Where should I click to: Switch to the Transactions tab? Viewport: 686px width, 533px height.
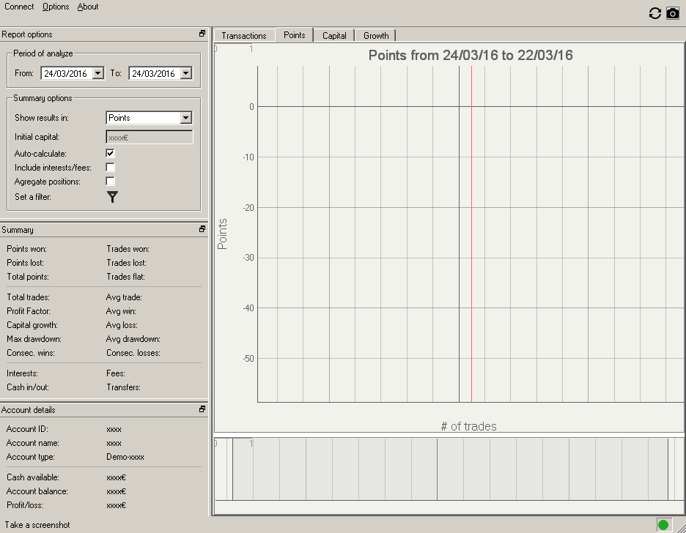click(x=244, y=35)
